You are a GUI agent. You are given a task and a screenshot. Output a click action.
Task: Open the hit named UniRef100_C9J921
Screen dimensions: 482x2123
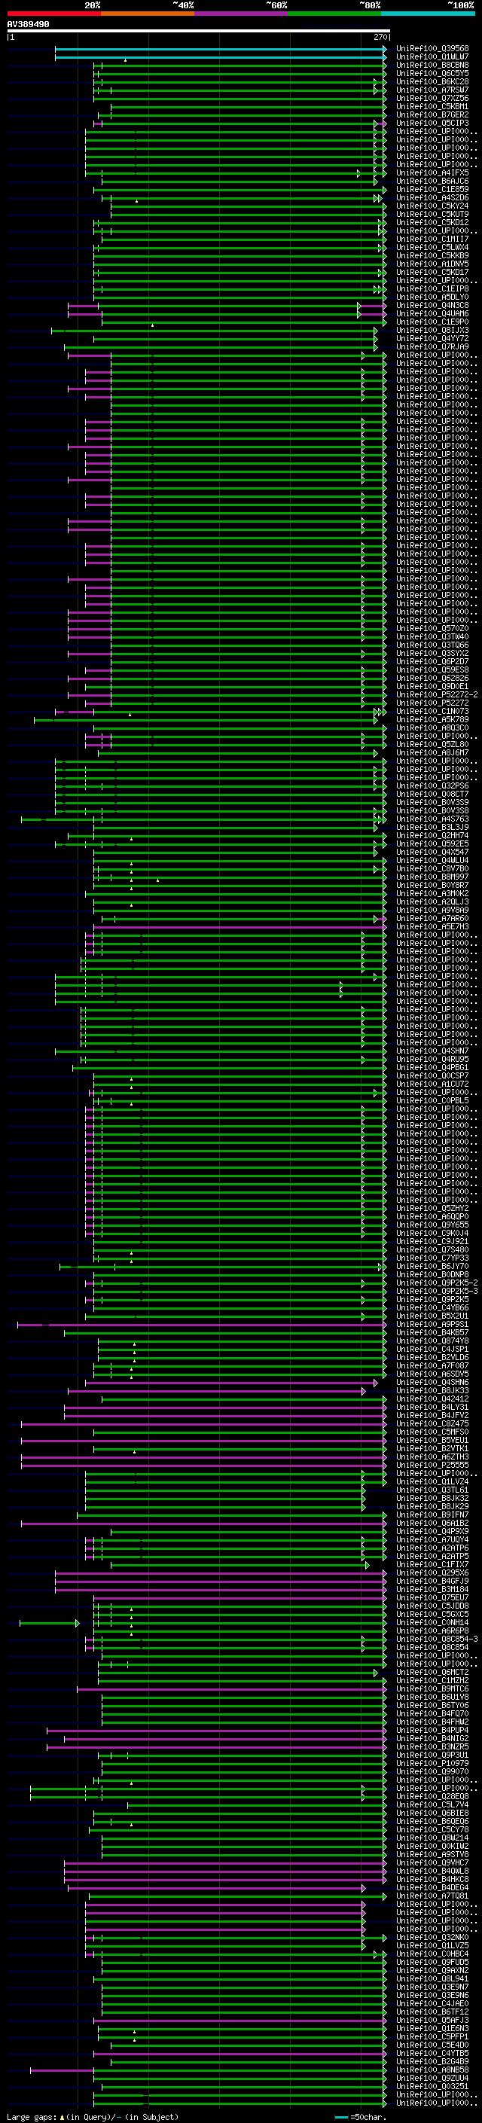tap(432, 1241)
